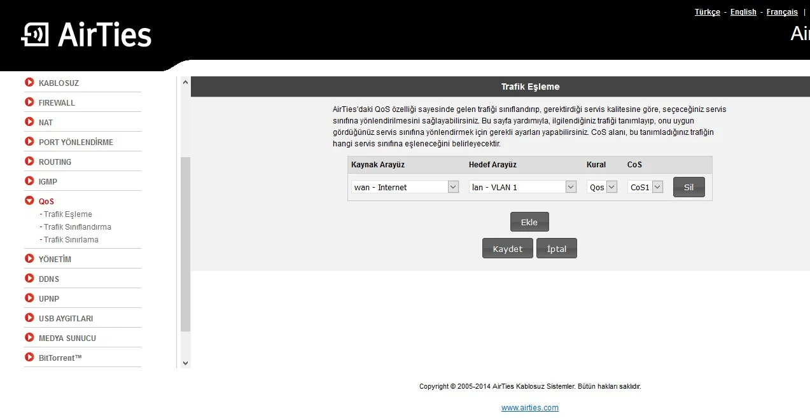This screenshot has width=810, height=418.
Task: Open CoS dropdown showing CoS1
Action: pyautogui.click(x=645, y=187)
